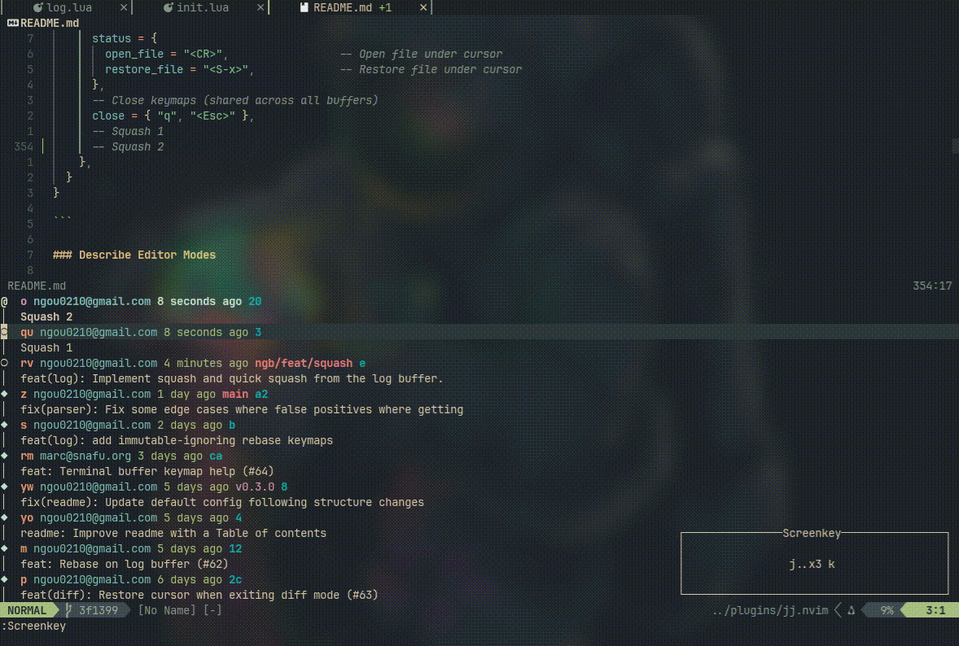
Task: Click the scrollbar marker at editor right edge
Action: coord(955,146)
